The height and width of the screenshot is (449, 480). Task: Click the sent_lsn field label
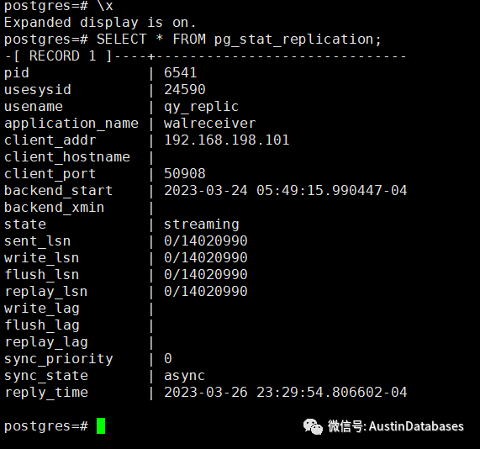[x=37, y=241]
